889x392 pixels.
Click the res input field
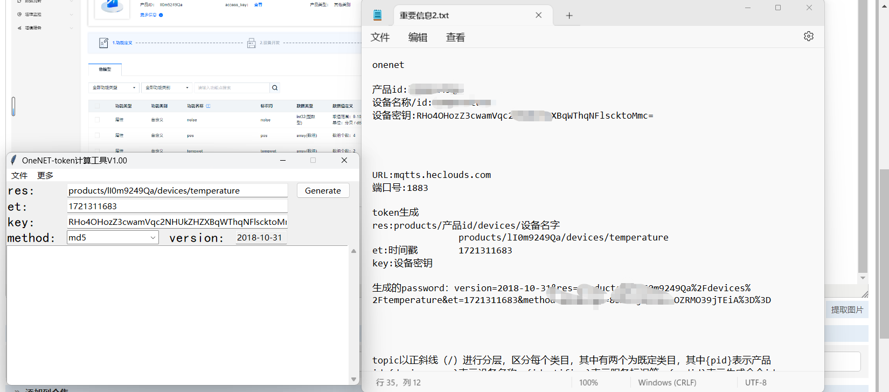[x=177, y=190]
